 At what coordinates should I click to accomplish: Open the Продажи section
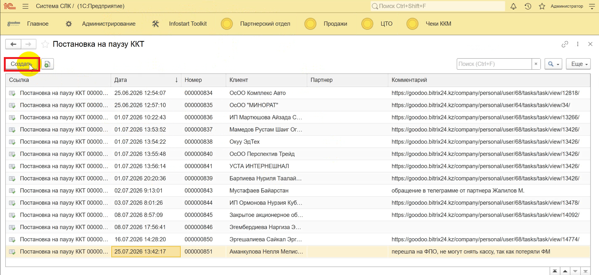click(x=335, y=24)
